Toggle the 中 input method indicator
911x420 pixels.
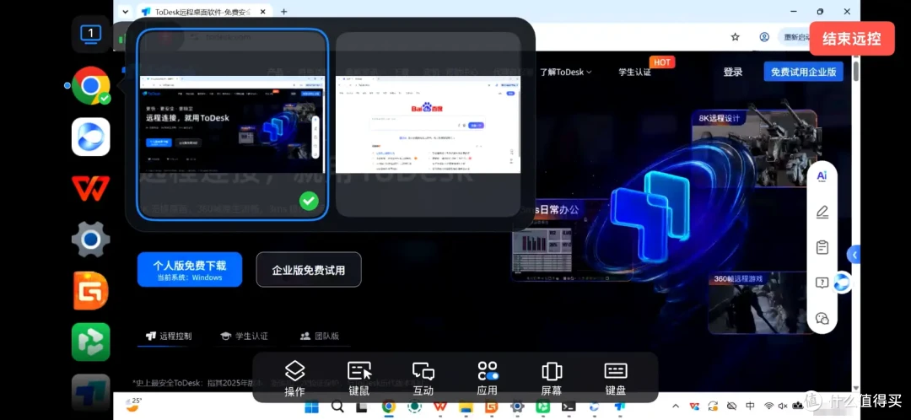click(750, 406)
